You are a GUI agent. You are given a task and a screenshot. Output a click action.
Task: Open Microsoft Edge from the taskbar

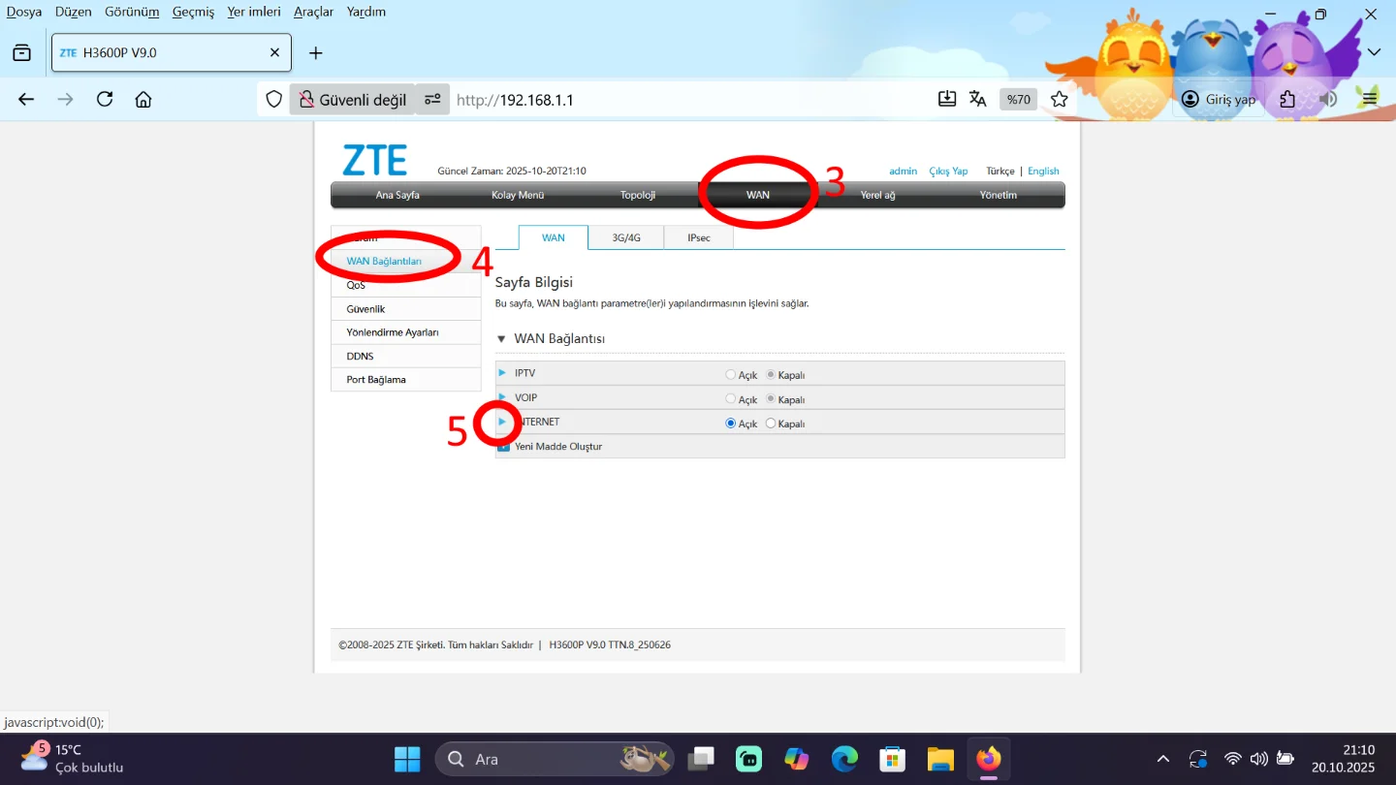point(844,759)
